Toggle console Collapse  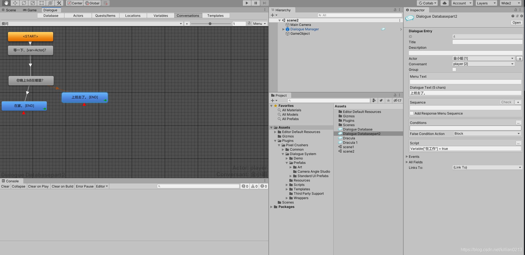click(18, 186)
